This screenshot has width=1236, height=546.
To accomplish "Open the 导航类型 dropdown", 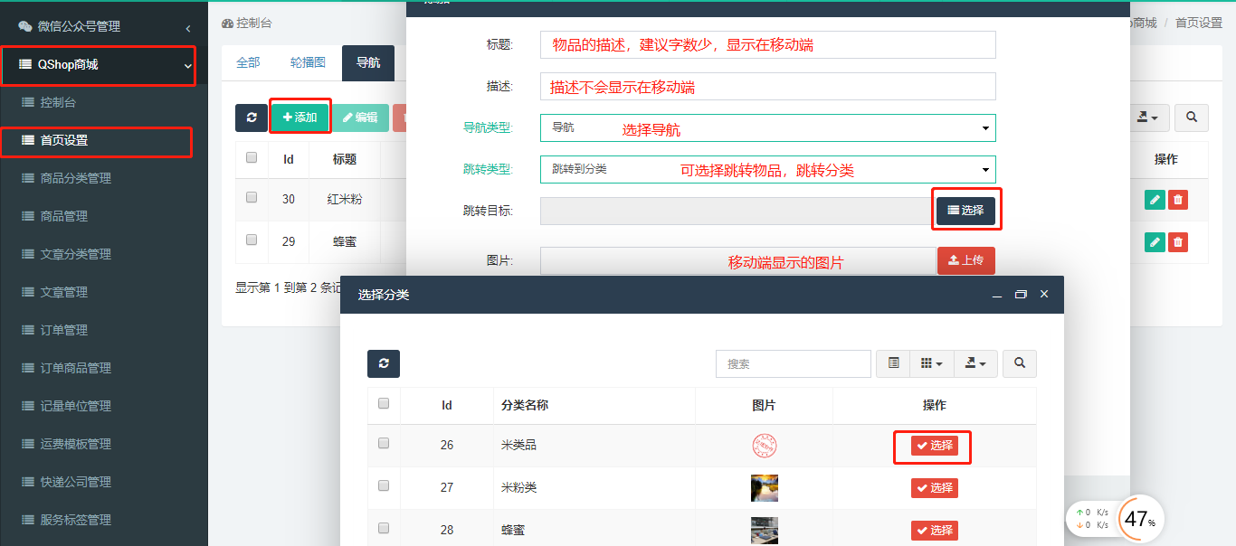I will coord(767,128).
